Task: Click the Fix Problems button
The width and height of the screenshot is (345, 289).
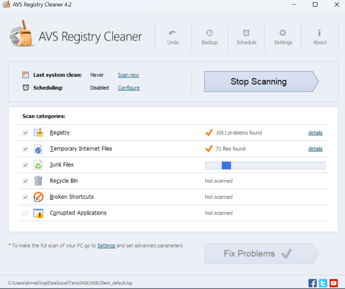Action: 258,254
